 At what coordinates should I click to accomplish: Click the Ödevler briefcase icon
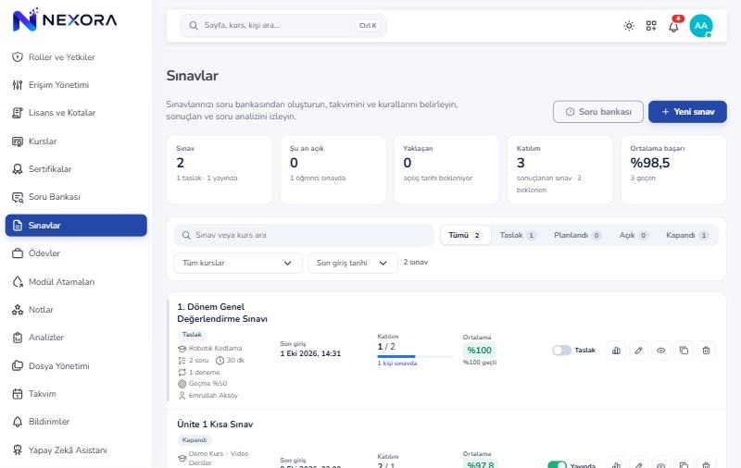[x=18, y=253]
